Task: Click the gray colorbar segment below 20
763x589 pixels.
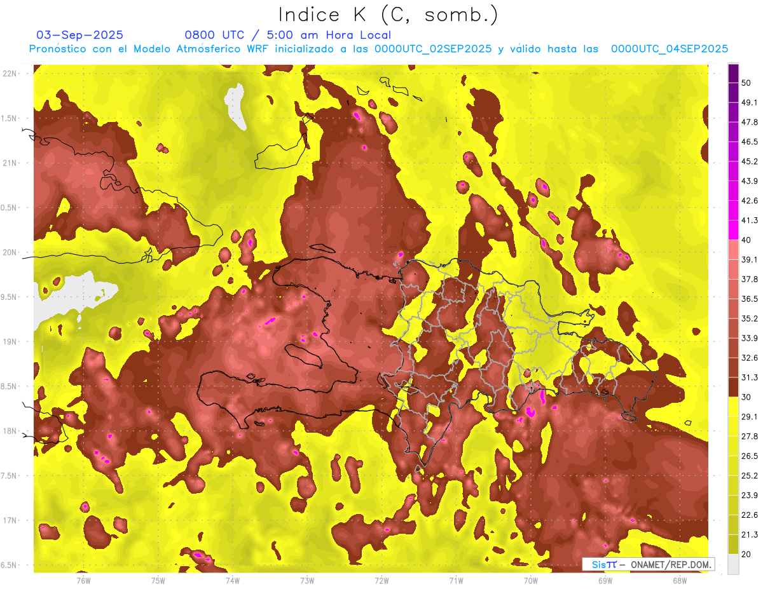Action: coord(733,564)
